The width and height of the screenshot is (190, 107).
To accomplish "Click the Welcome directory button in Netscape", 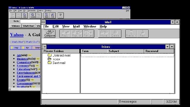I will point(16,26).
